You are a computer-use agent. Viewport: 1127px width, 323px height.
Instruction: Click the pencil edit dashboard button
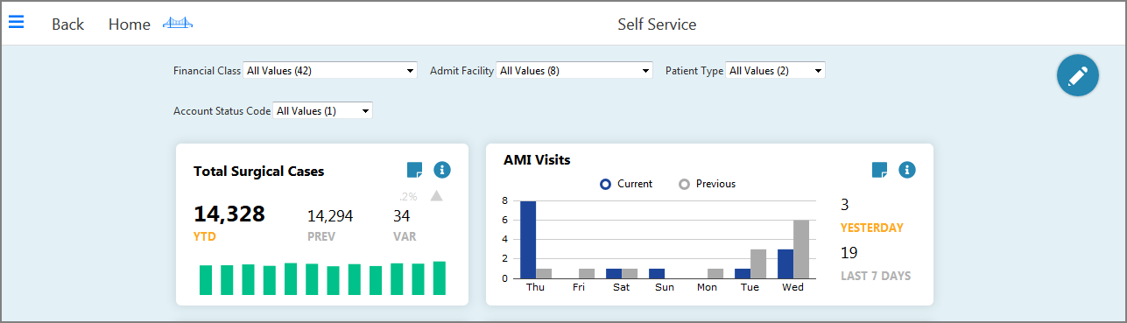1078,75
